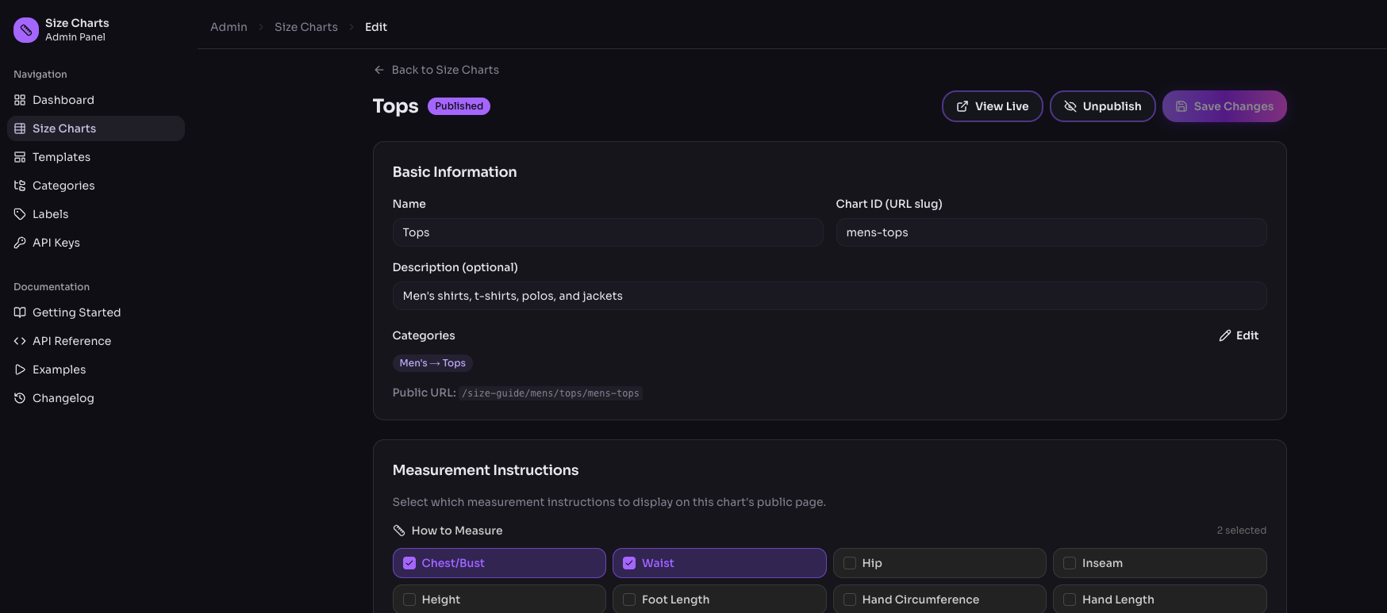Click the Templates sidebar icon
Screen dimensions: 1387x613
click(x=20, y=157)
